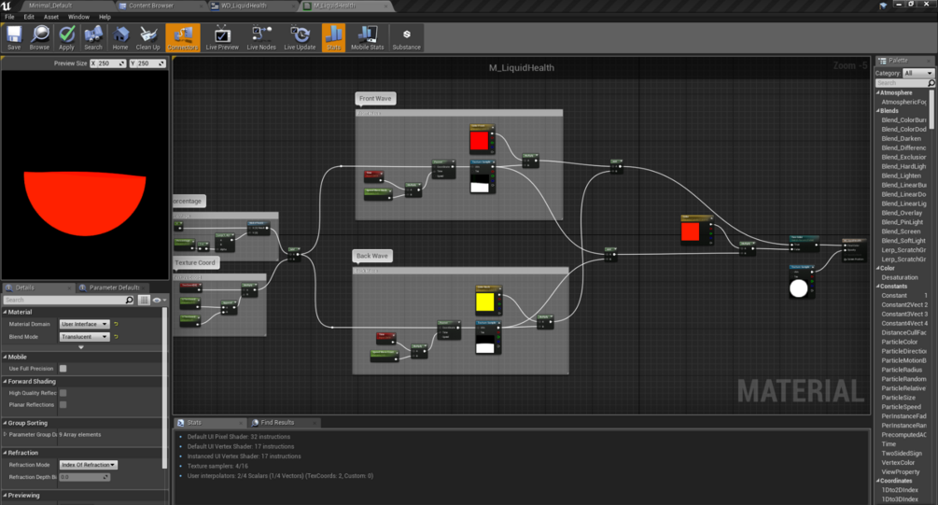
Task: Open property matrix grid icon in Details
Action: tap(144, 300)
